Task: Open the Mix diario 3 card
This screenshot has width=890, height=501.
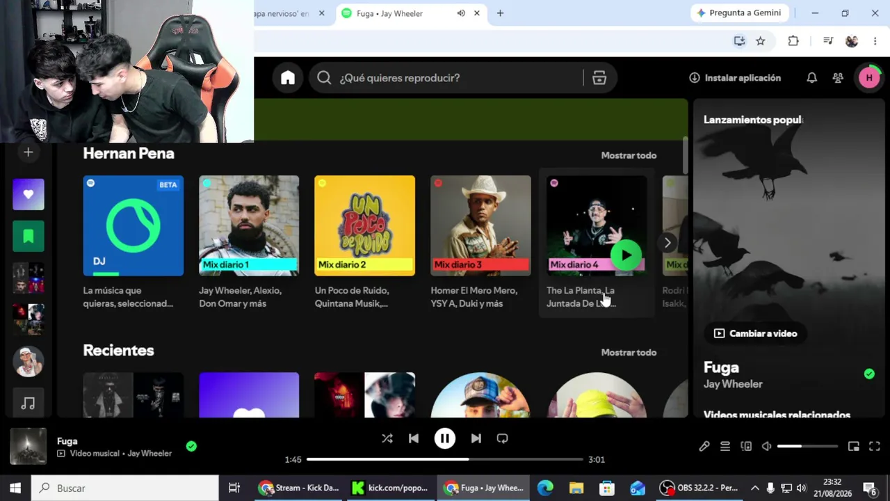Action: (480, 242)
